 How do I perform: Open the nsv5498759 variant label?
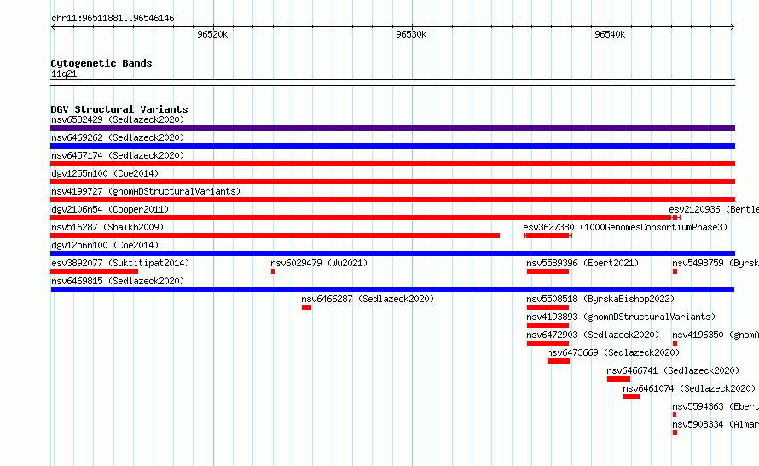point(716,263)
